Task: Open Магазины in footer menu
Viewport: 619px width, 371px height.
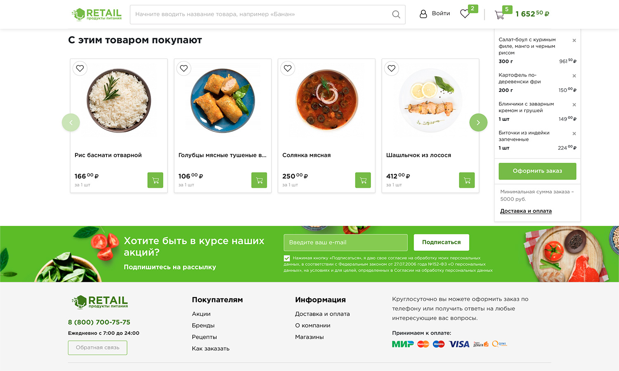Action: pos(309,337)
